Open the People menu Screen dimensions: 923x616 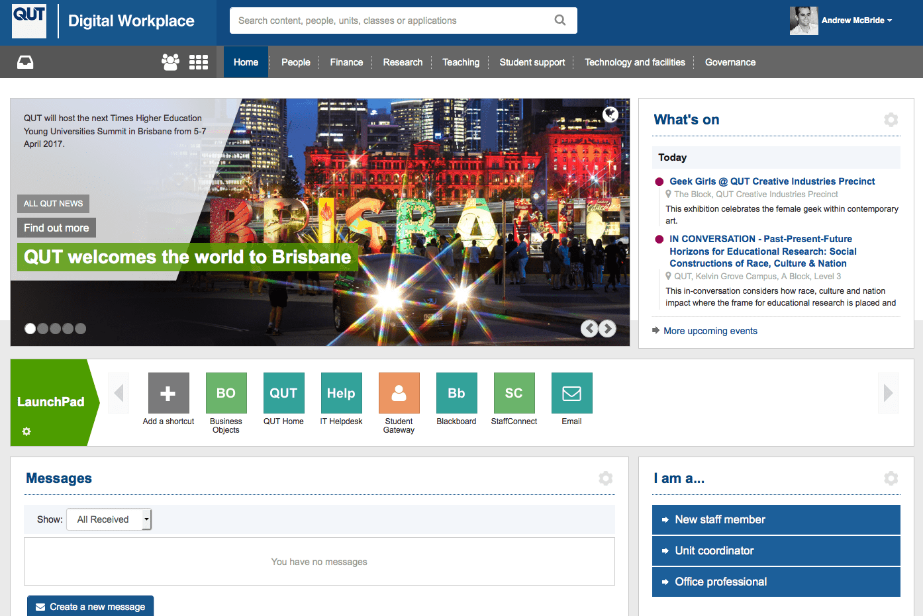tap(295, 62)
